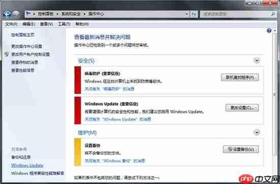Select the 操作中心 breadcrumb segment
The image size is (280, 184).
96,14
